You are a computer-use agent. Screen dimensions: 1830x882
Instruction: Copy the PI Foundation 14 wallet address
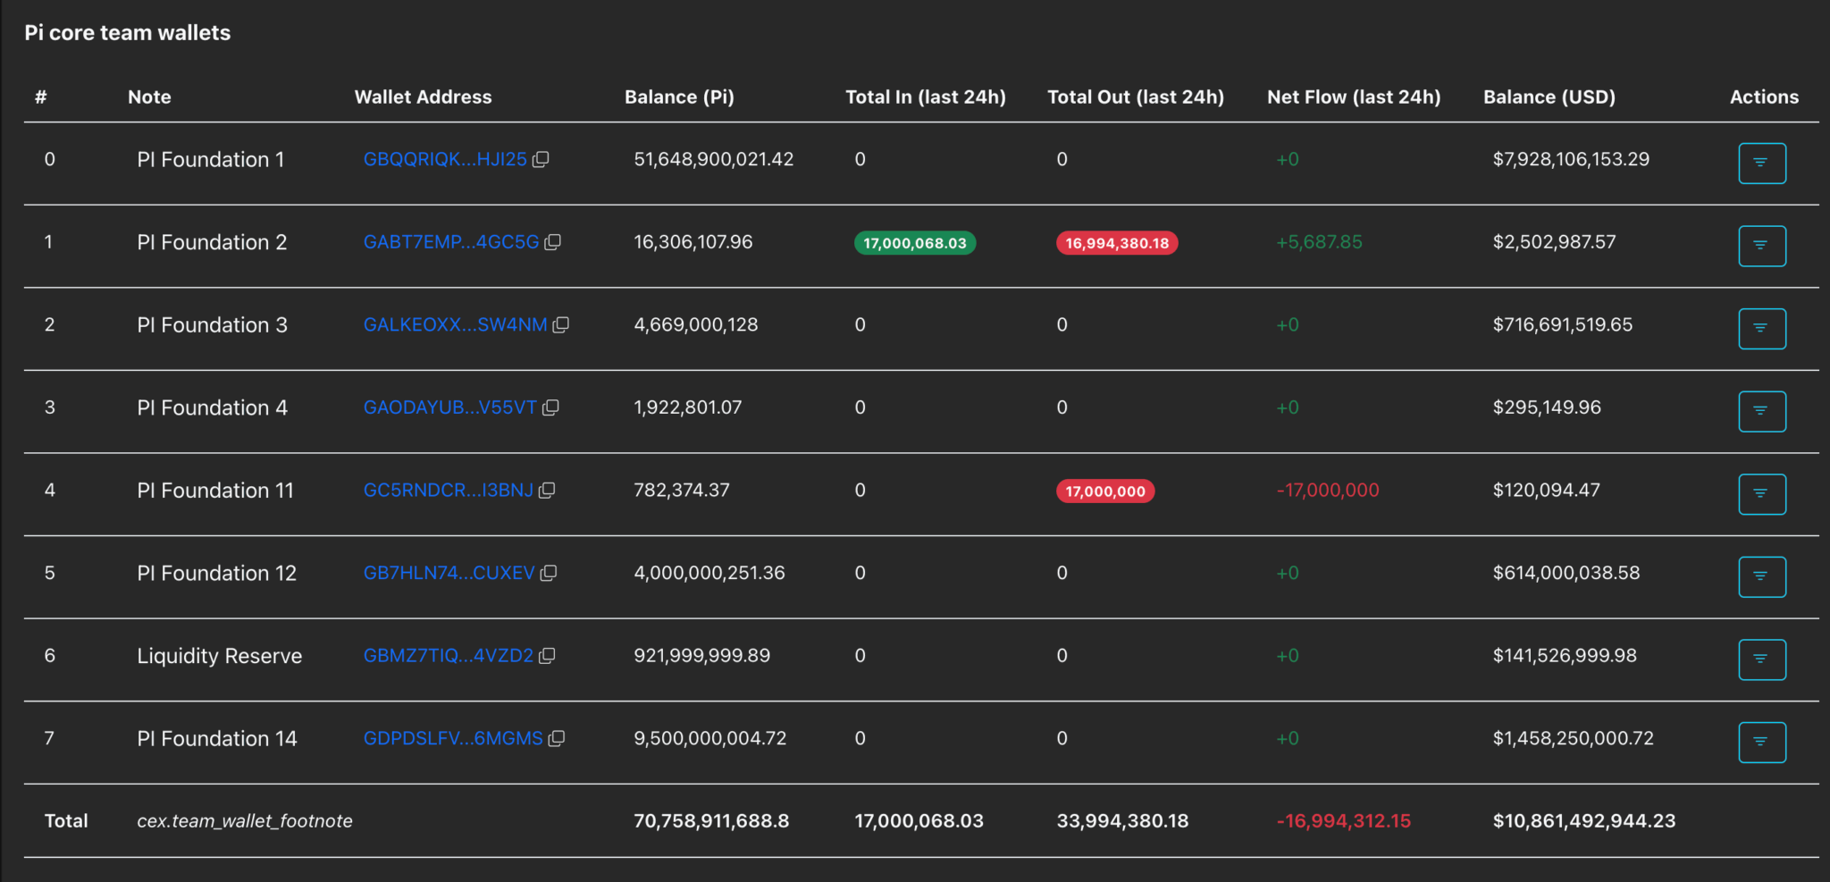coord(558,739)
